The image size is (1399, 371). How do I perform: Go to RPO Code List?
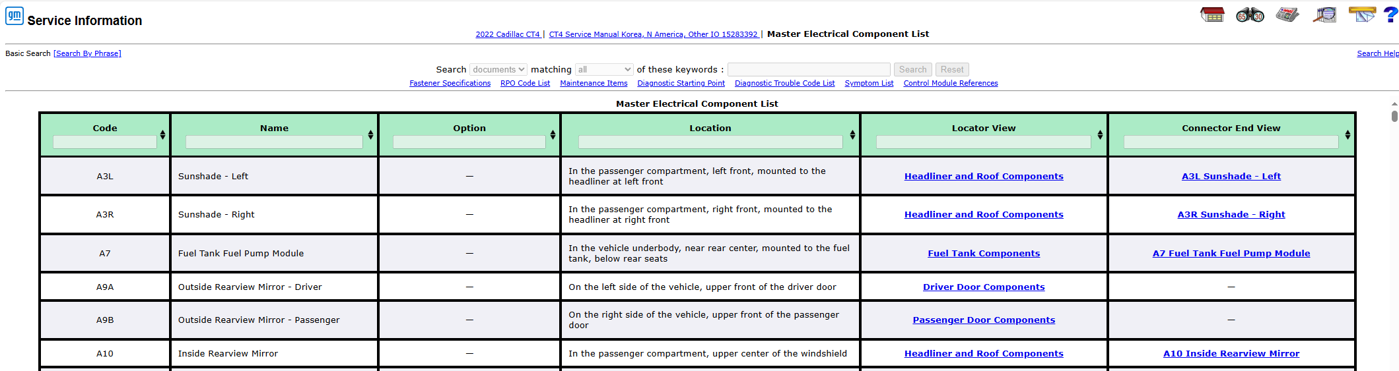pyautogui.click(x=525, y=84)
